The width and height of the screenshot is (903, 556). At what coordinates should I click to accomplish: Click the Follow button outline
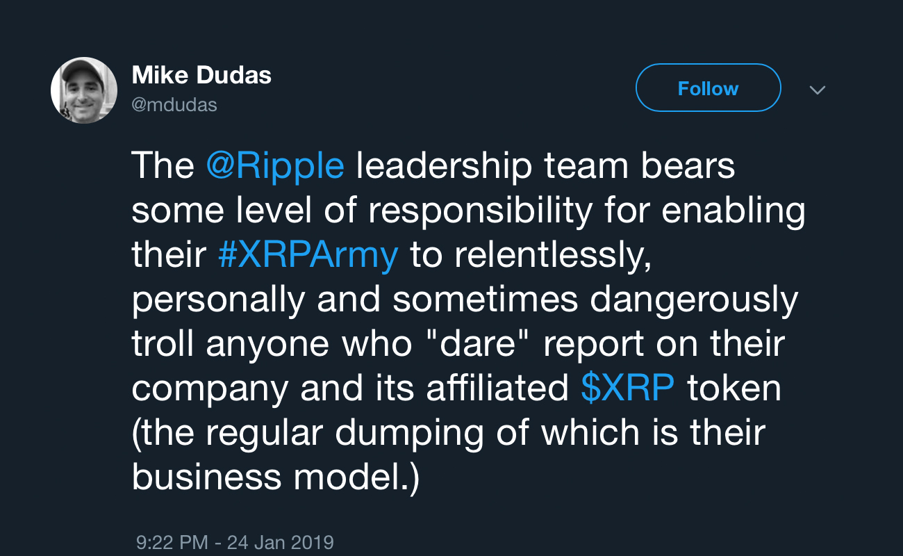pos(708,88)
